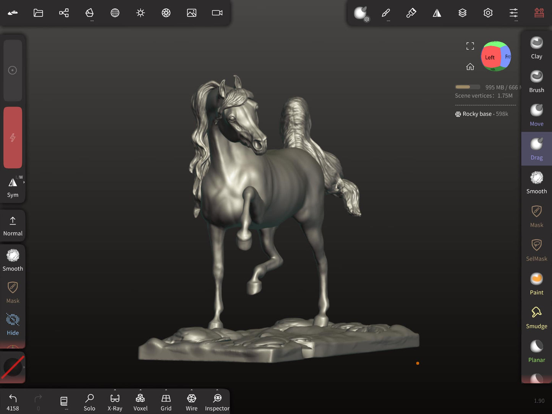Open the Camera settings icon
The image size is (552, 414).
point(217,13)
